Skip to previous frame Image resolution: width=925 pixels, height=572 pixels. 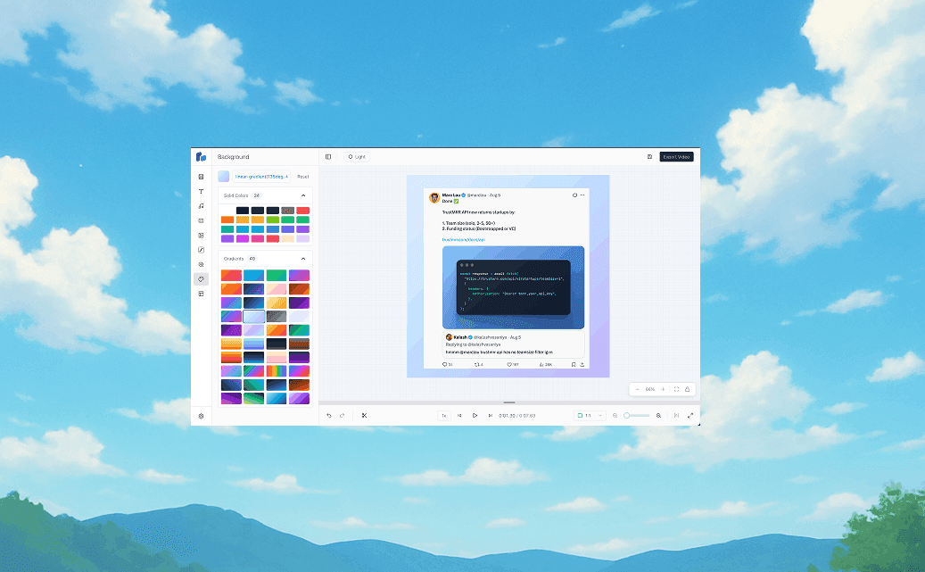(459, 416)
